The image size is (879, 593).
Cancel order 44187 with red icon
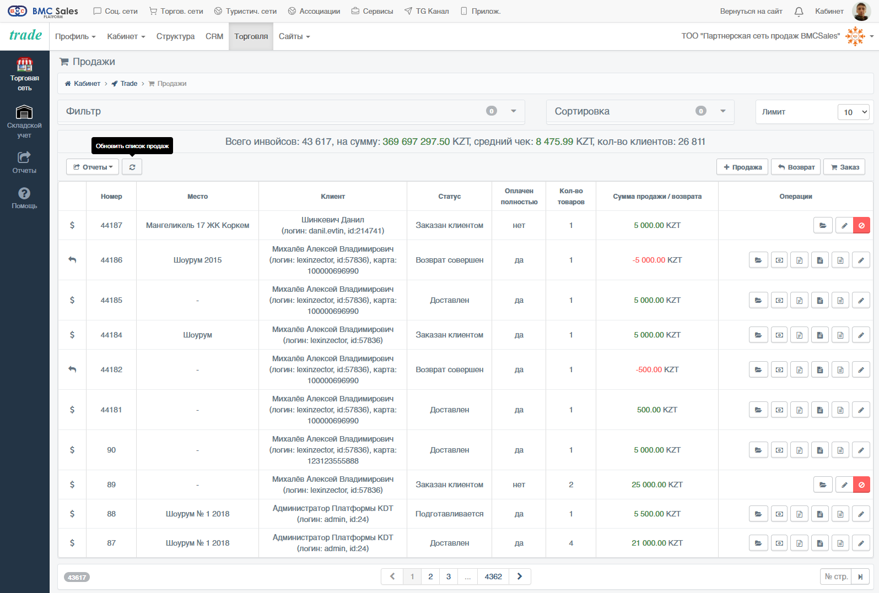click(x=861, y=225)
